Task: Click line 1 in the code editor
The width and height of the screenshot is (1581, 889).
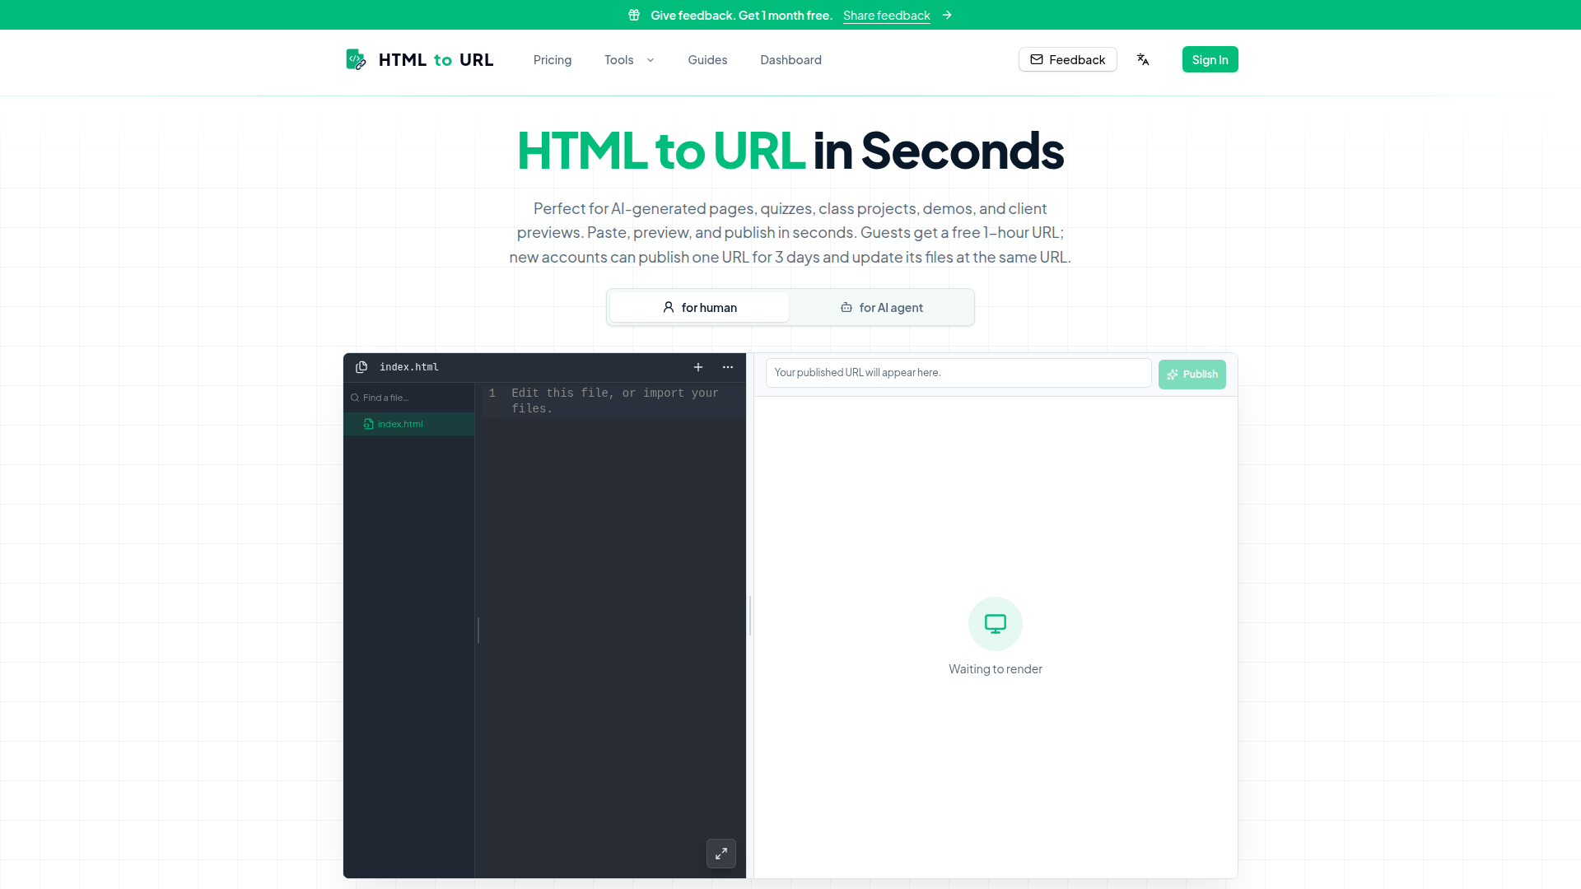Action: tap(613, 401)
